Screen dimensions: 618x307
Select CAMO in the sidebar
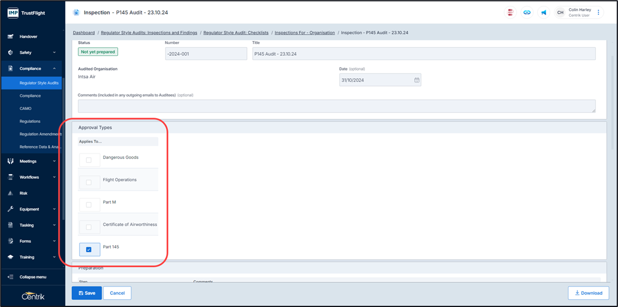(x=25, y=108)
